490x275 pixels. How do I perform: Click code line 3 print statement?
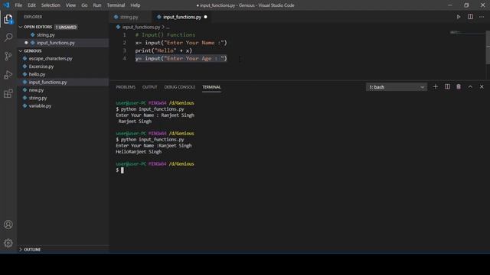[164, 50]
